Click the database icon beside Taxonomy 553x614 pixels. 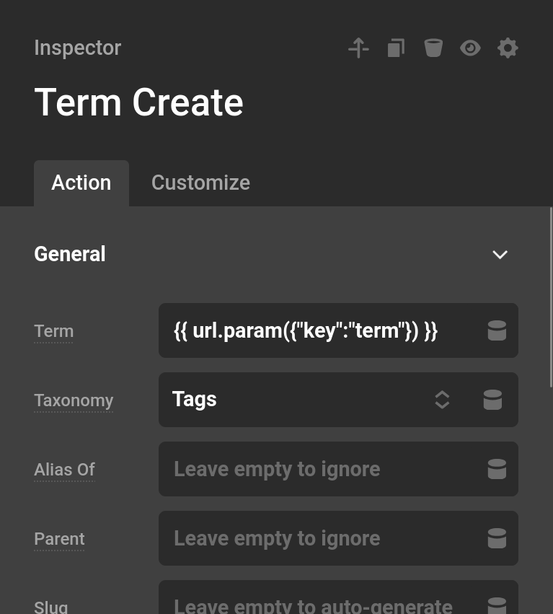492,400
